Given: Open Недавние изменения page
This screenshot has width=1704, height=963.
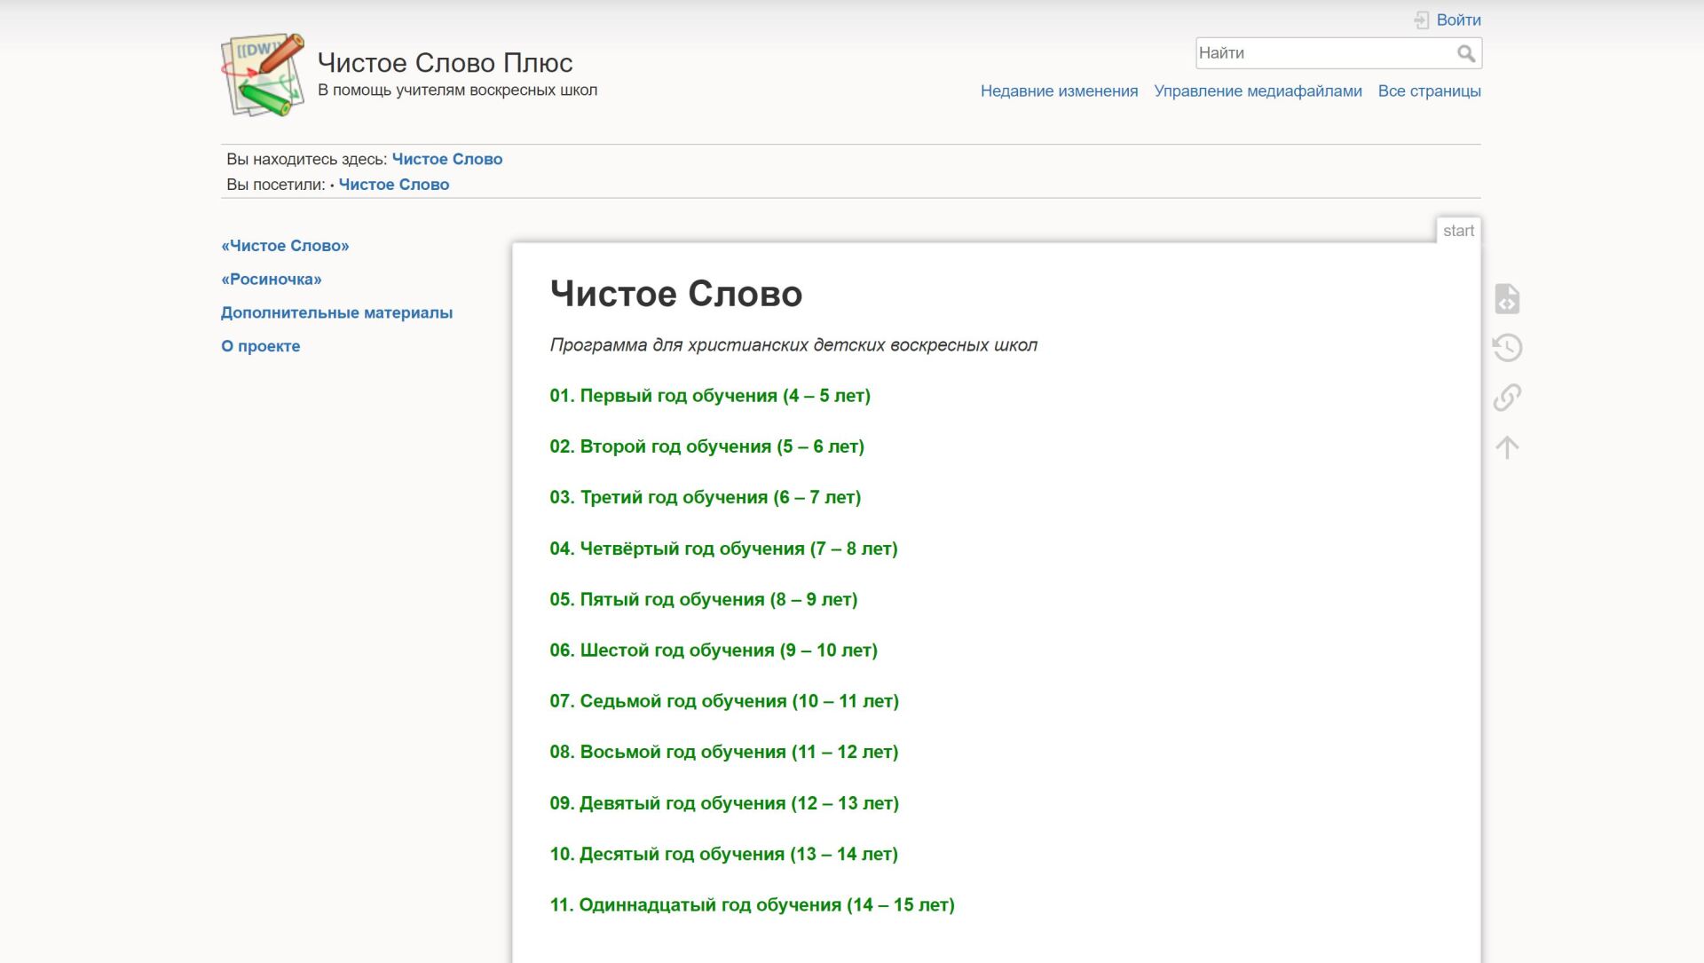Looking at the screenshot, I should (1059, 91).
